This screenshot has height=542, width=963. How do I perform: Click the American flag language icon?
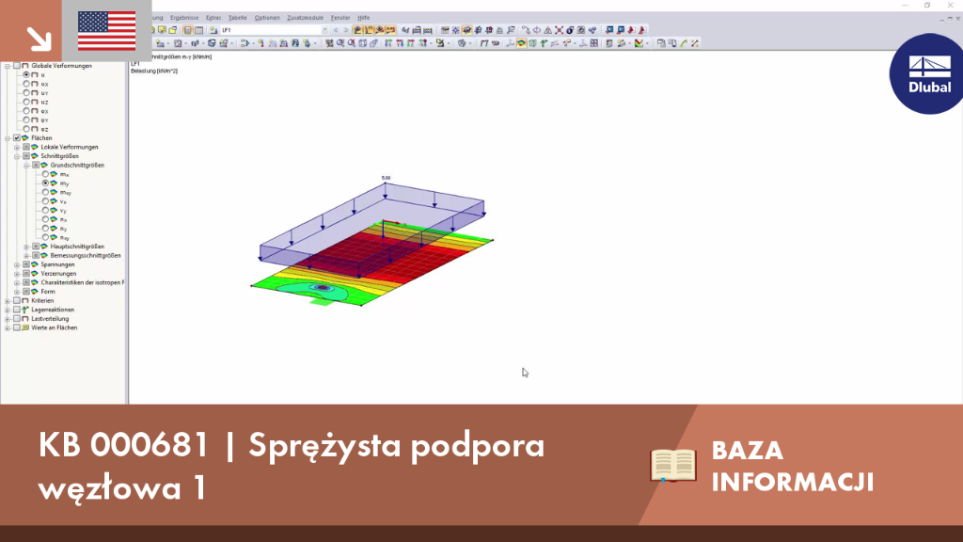pos(107,31)
